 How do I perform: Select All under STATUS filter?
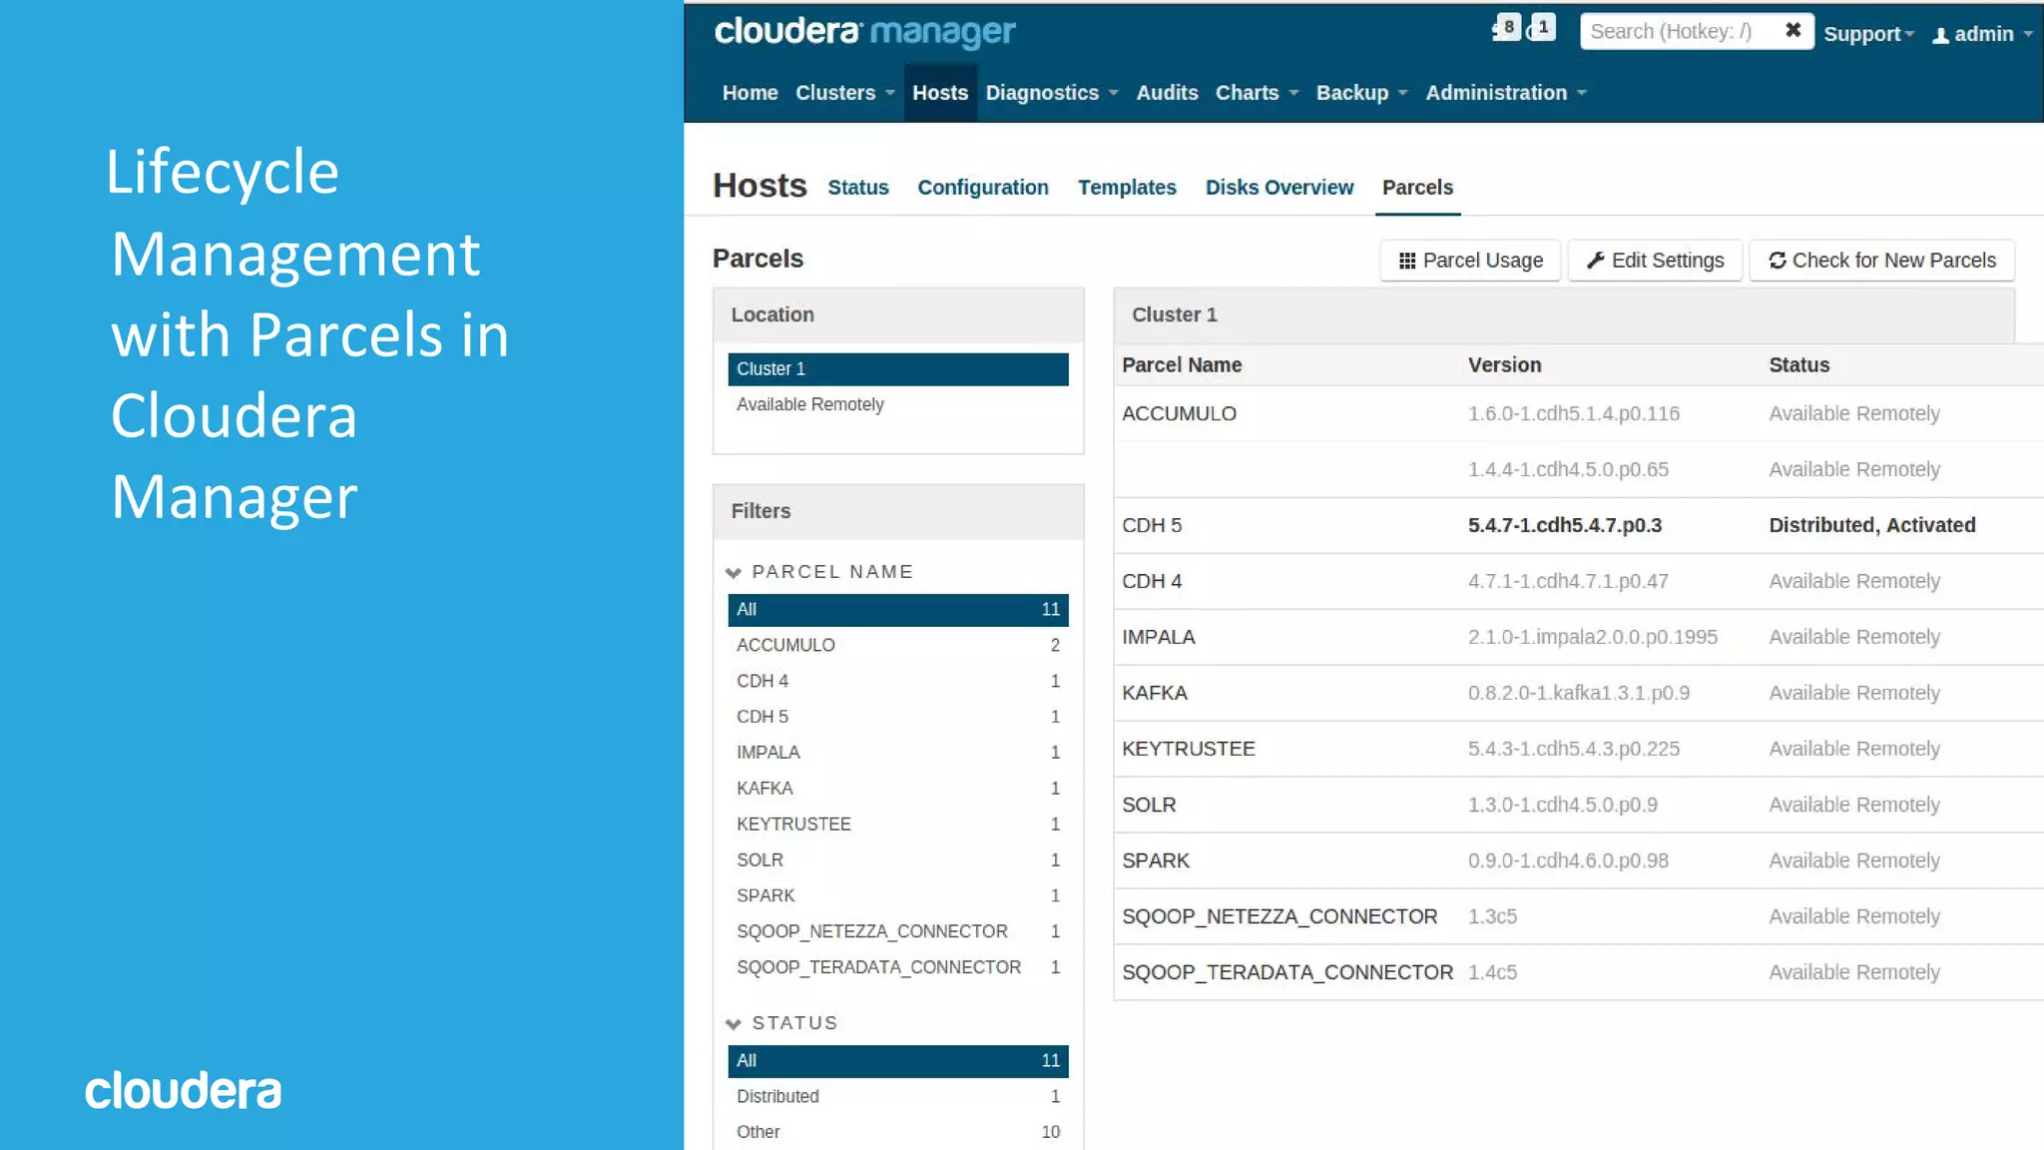[x=898, y=1061]
